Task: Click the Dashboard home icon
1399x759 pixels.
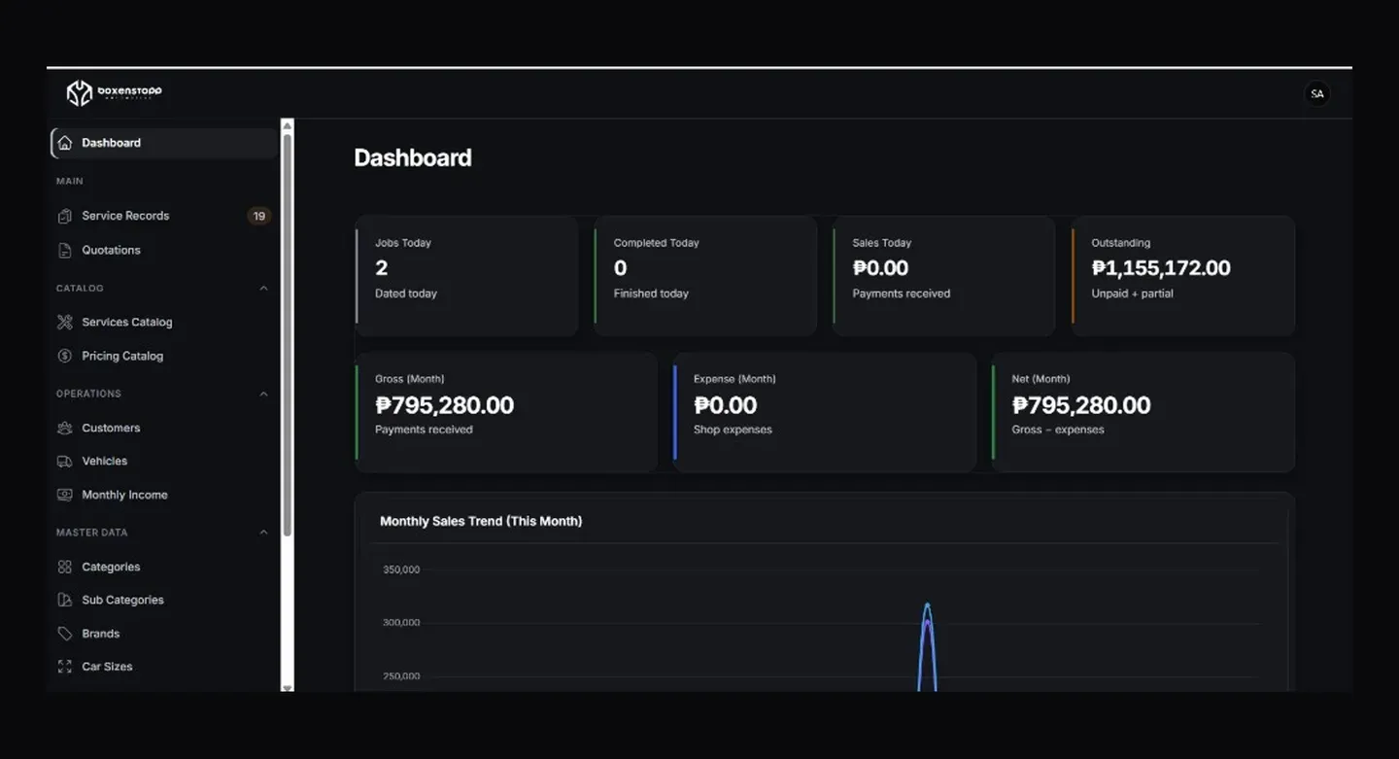Action: [65, 143]
